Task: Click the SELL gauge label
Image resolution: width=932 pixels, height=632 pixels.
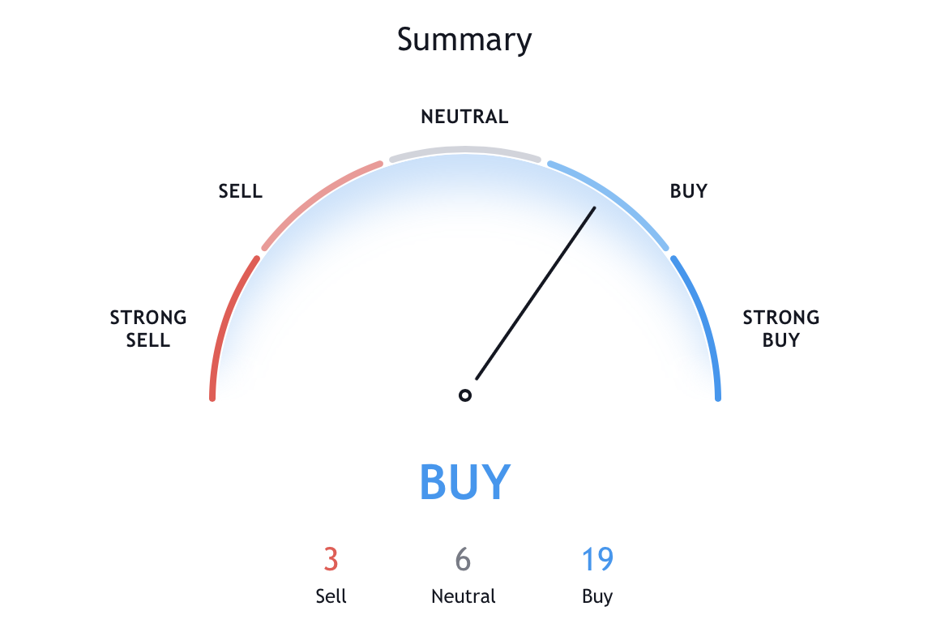Action: pos(240,191)
